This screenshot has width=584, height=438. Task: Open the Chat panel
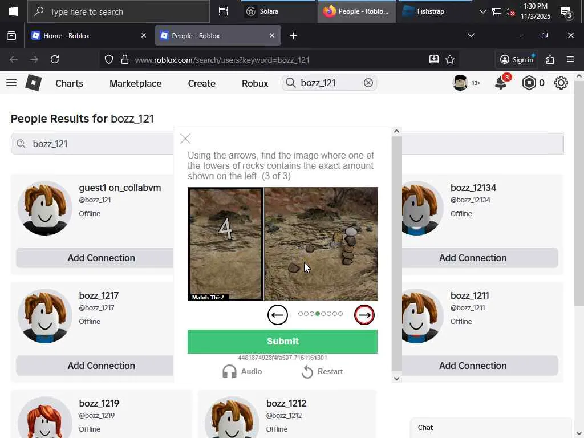[491, 428]
